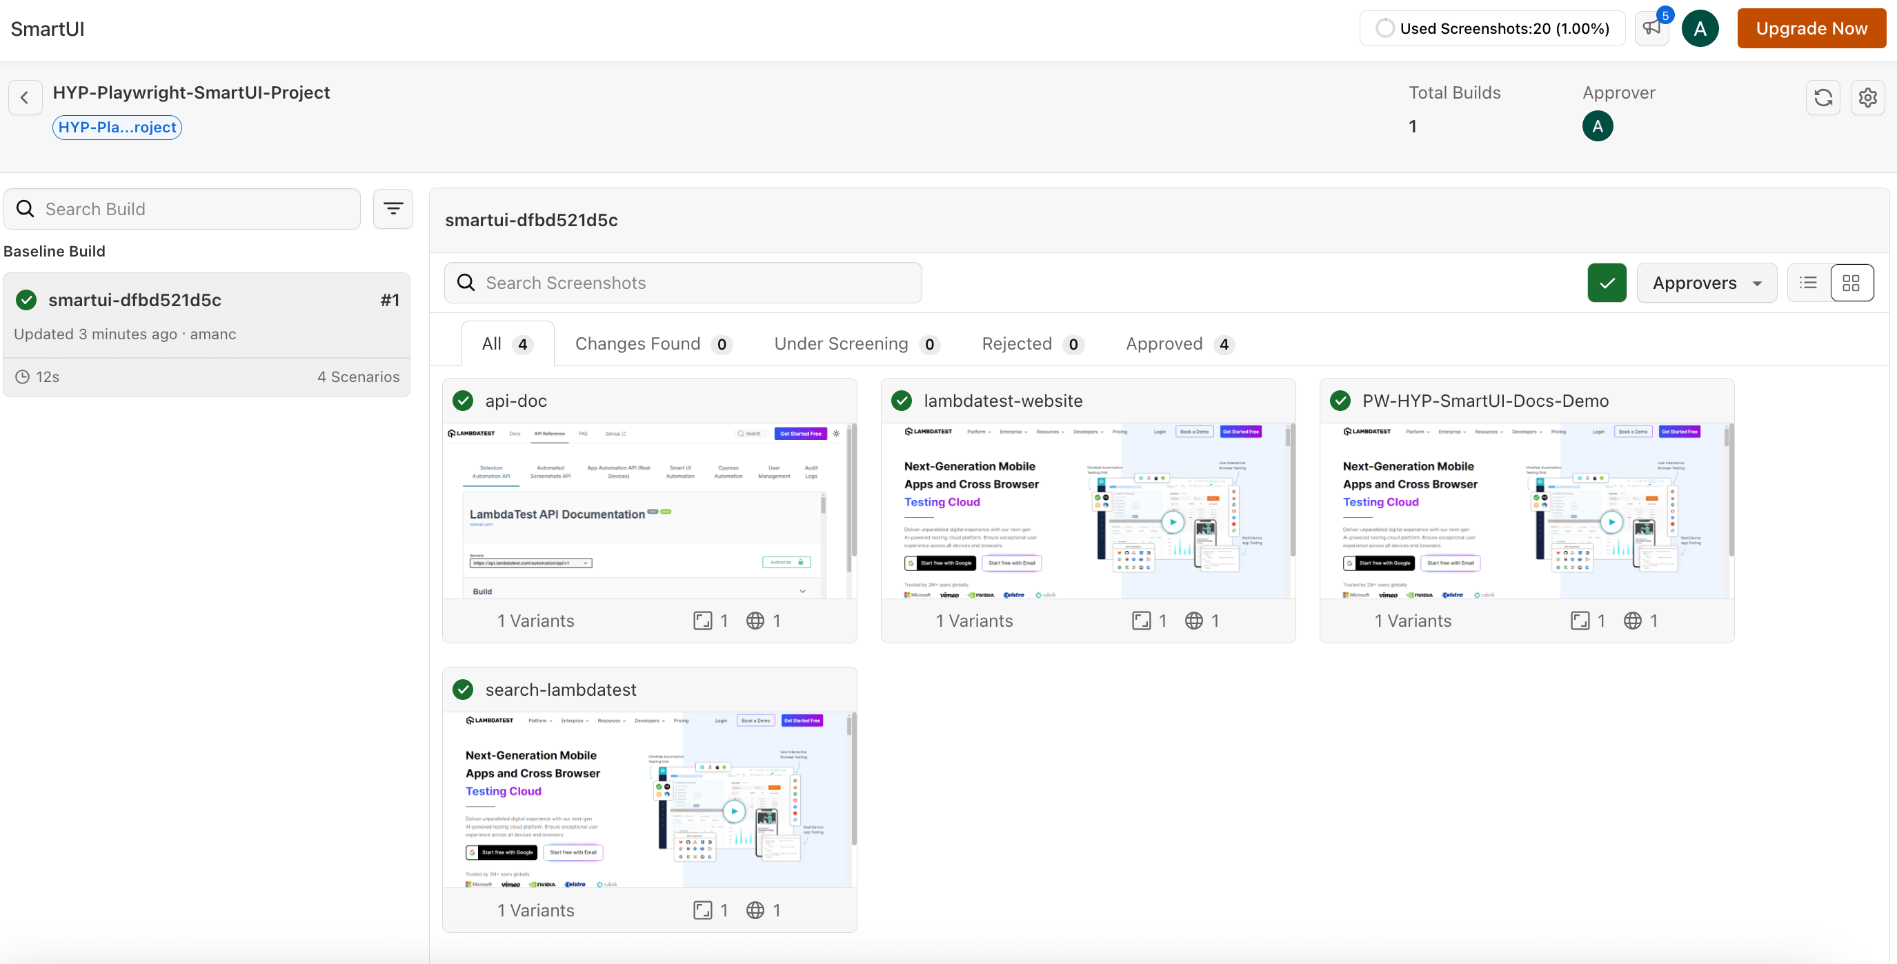Image resolution: width=1897 pixels, height=964 pixels.
Task: Click the back arrow to leave project
Action: tap(24, 97)
